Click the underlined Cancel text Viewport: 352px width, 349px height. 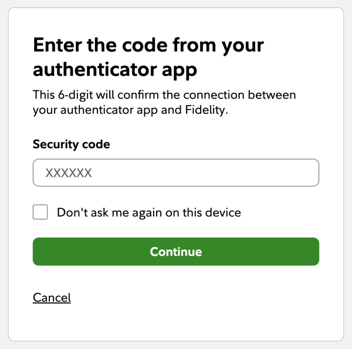pyautogui.click(x=52, y=298)
